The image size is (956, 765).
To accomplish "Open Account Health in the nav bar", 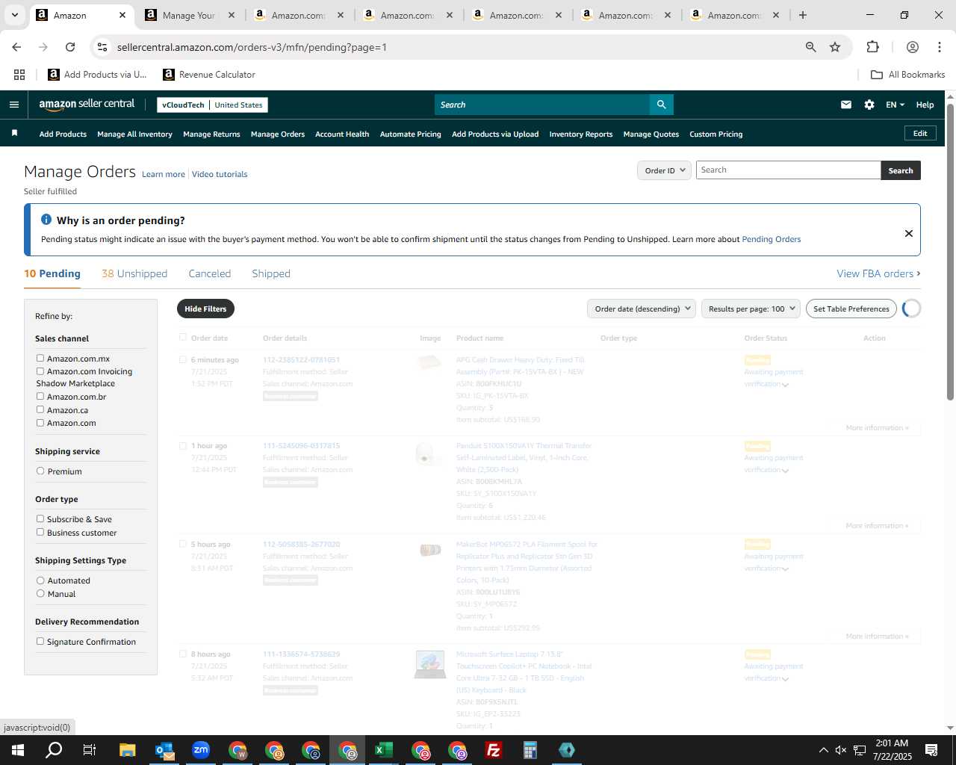I will point(342,134).
